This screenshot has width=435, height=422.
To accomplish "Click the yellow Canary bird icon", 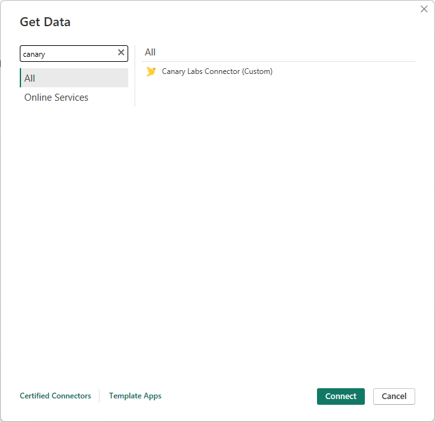I will [x=151, y=71].
